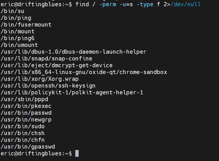This screenshot has height=161, width=219.
Task: Click on /bin/mount entry
Action: [x=18, y=32]
